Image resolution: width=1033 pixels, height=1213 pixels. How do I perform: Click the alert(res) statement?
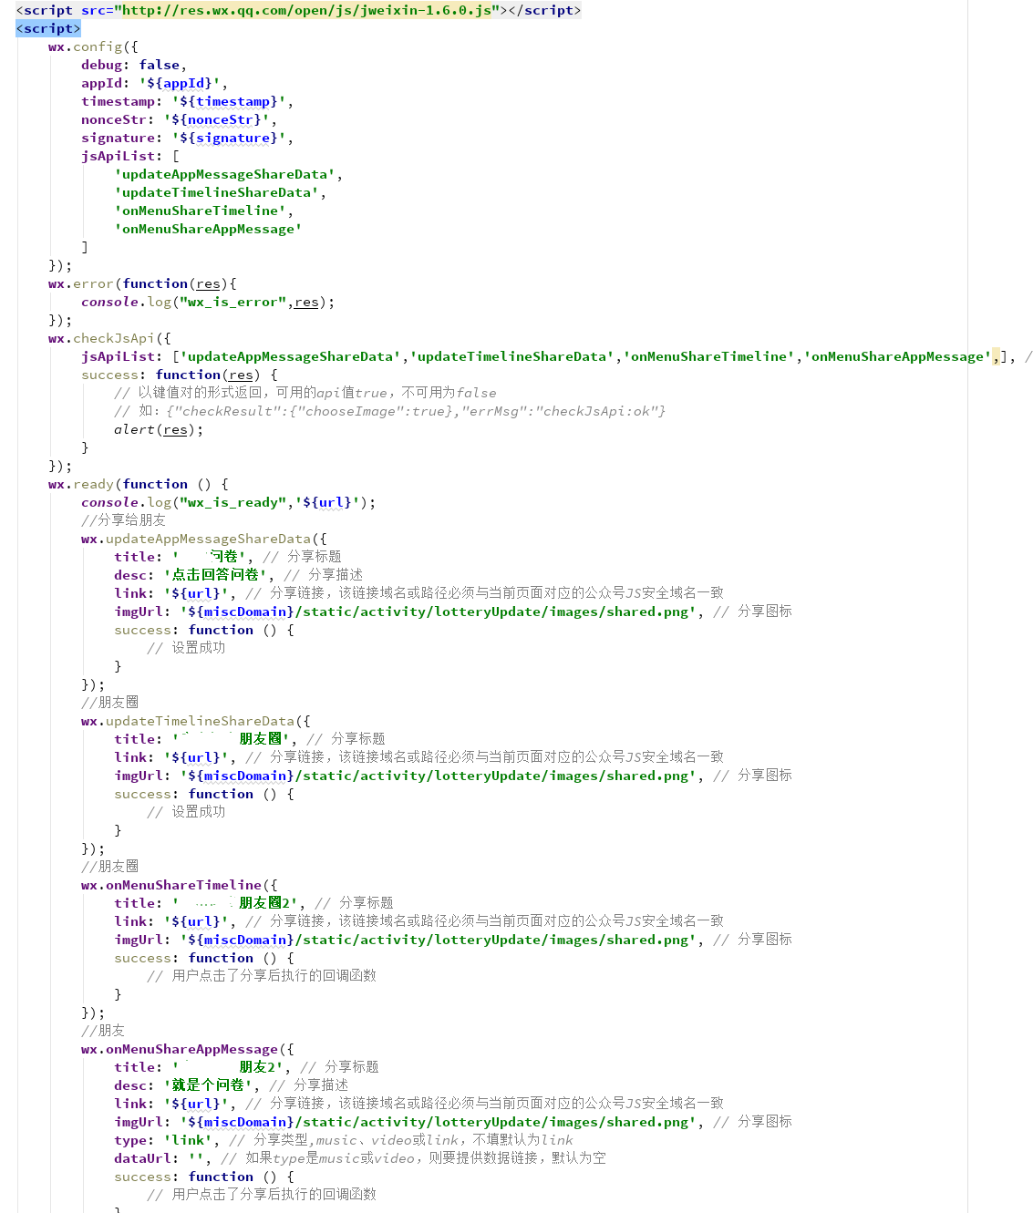[159, 429]
